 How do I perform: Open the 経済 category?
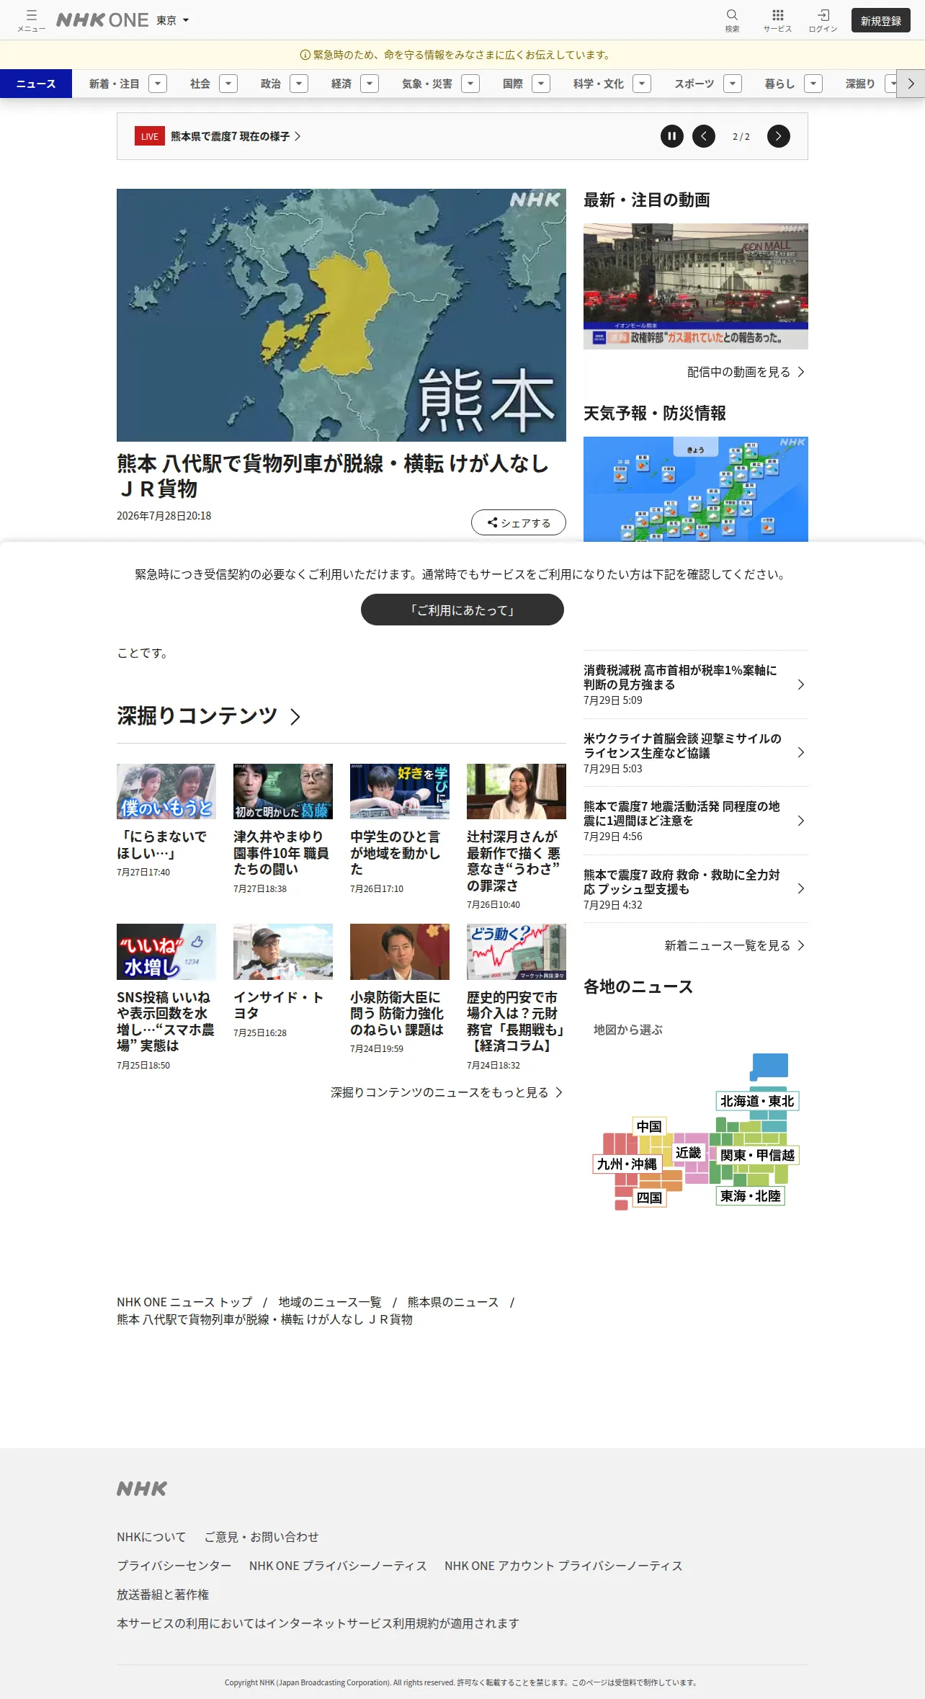[x=341, y=84]
